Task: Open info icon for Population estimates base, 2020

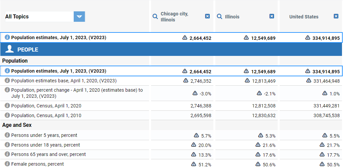Action: point(7,81)
